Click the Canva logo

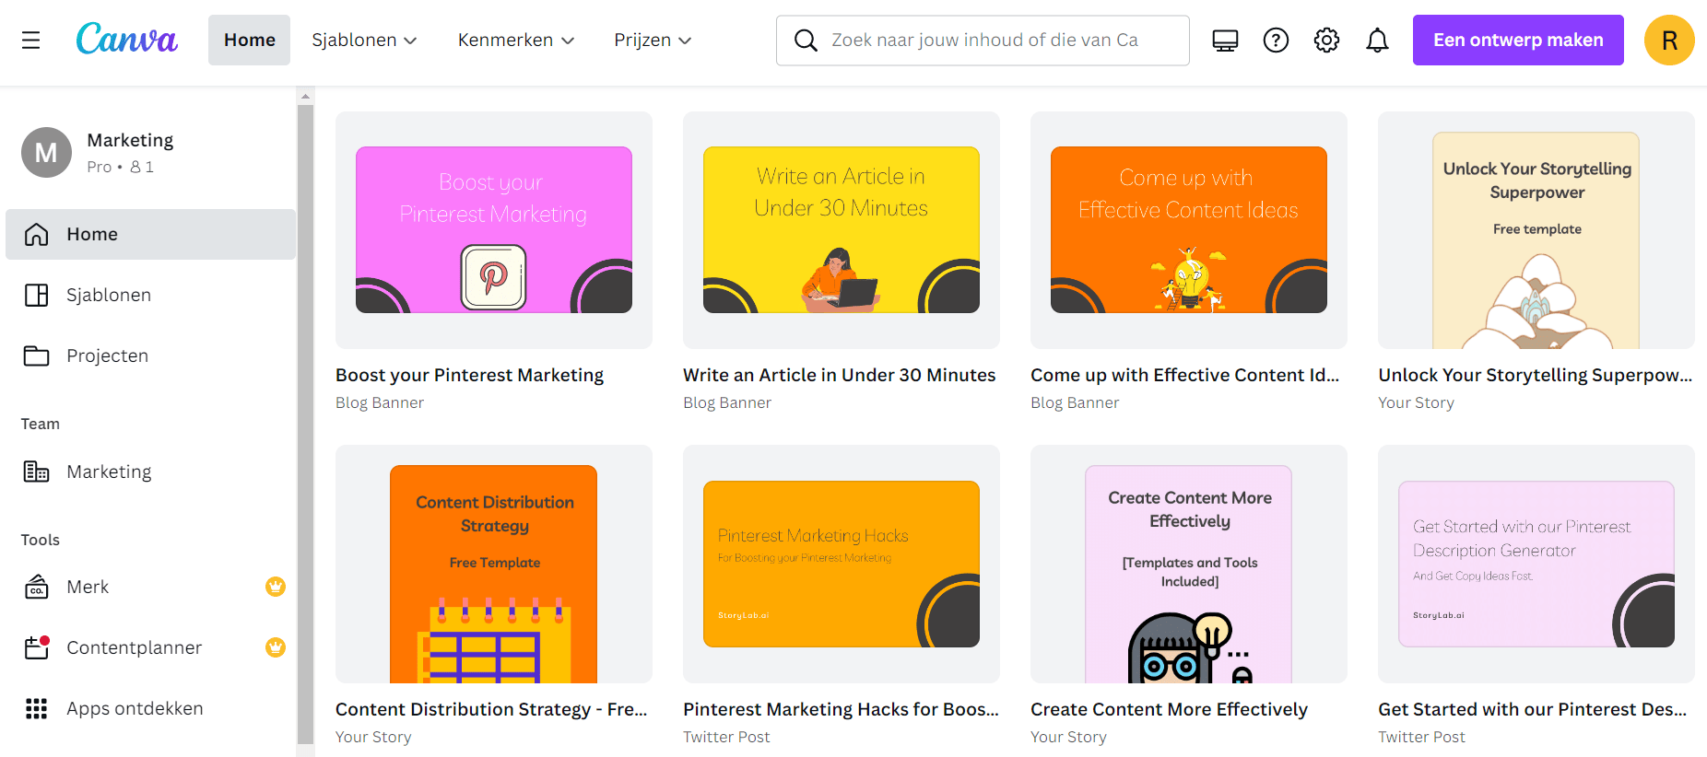126,40
